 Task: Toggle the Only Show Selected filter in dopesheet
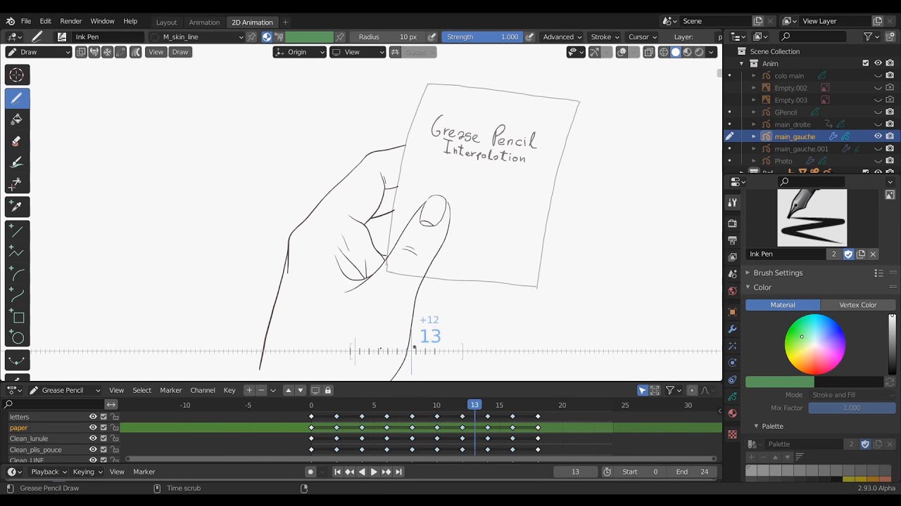tap(643, 391)
